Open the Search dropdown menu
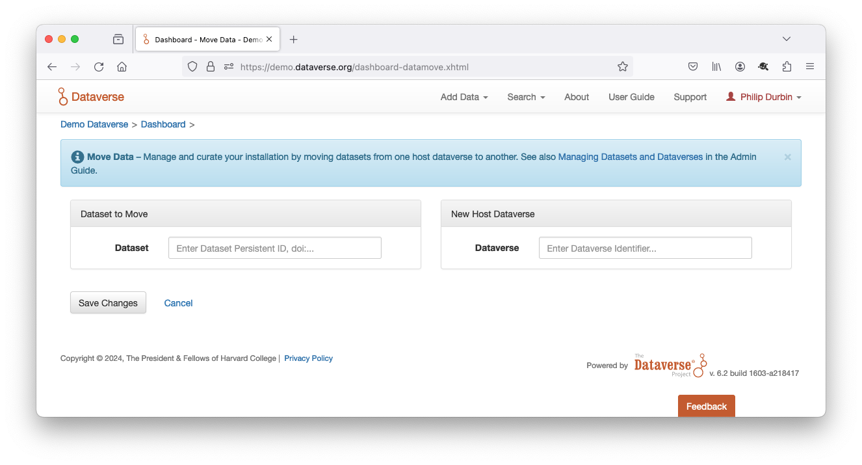862x465 pixels. pos(525,97)
